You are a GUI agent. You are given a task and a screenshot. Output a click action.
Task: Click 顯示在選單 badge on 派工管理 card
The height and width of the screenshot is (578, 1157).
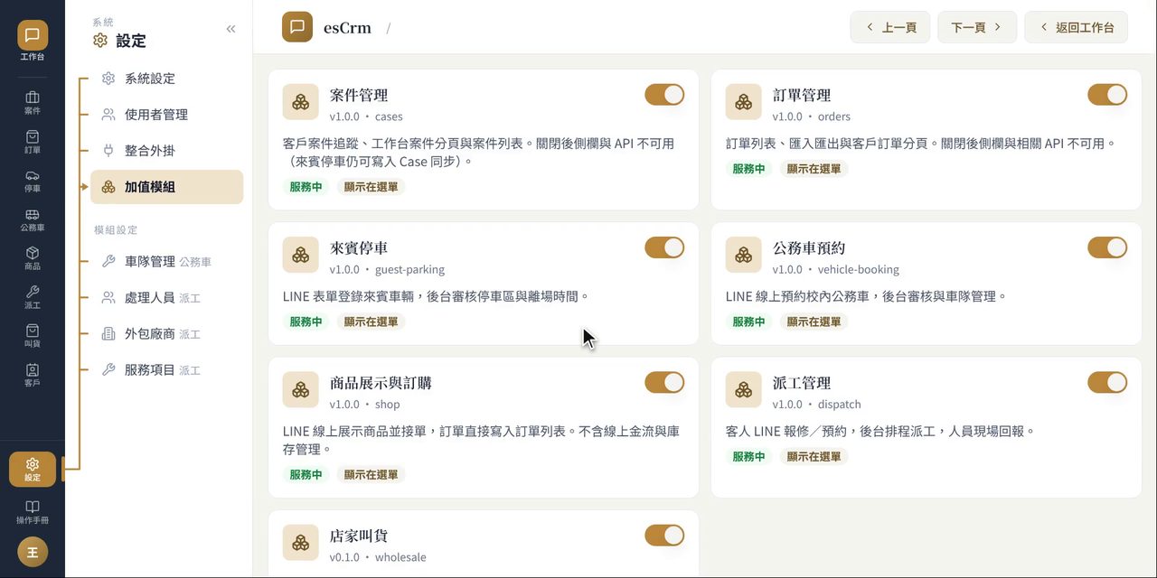click(x=814, y=456)
